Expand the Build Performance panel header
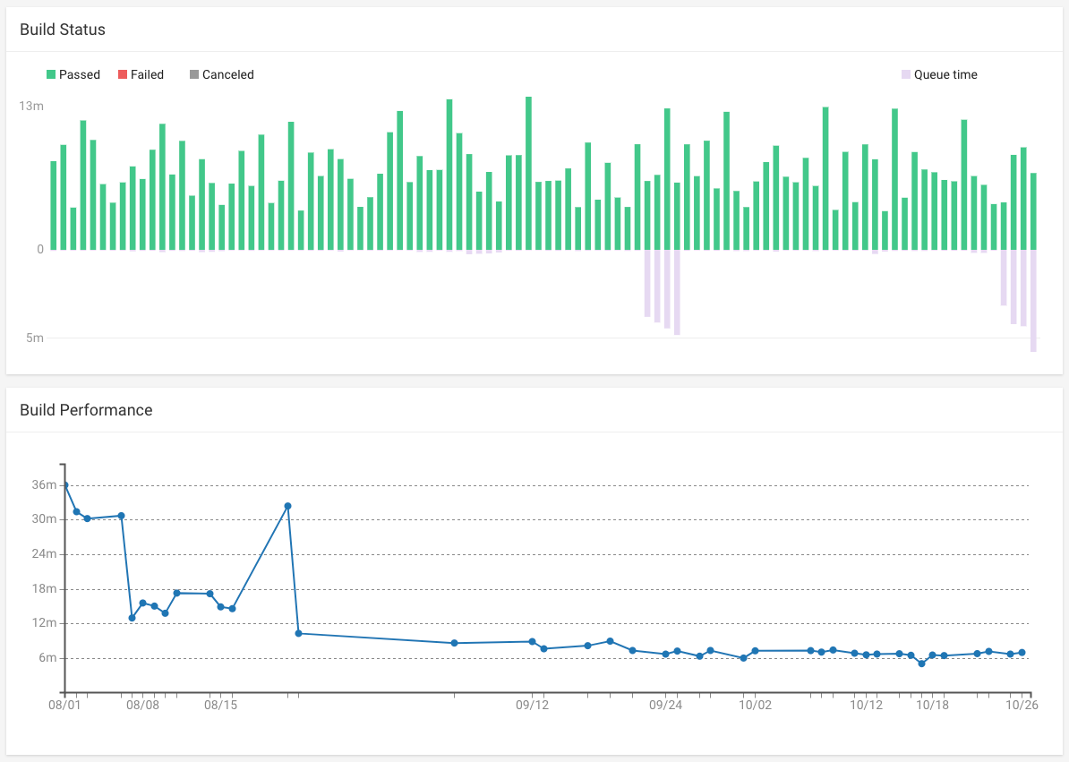Viewport: 1069px width, 762px height. point(86,410)
